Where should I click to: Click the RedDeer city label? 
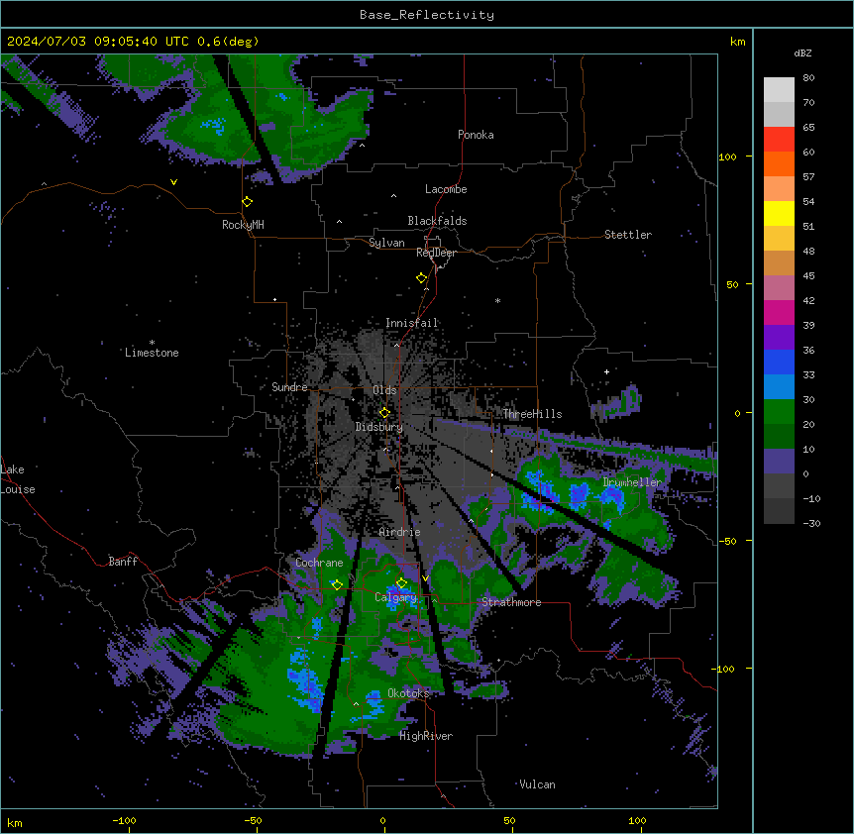[436, 253]
